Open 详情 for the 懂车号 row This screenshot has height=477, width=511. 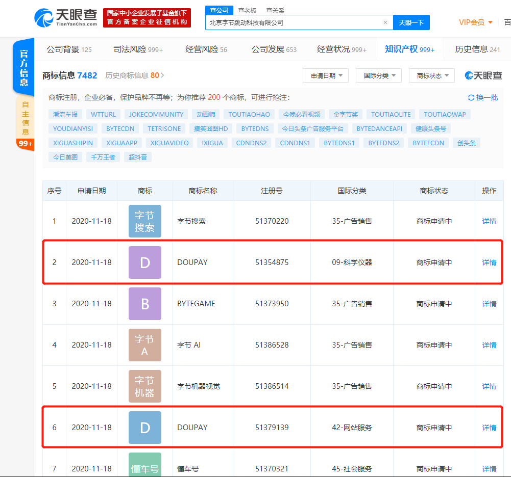coord(489,469)
